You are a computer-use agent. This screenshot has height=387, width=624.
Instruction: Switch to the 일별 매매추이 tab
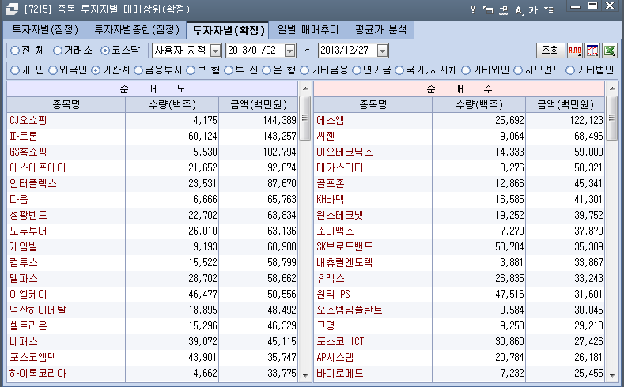308,31
